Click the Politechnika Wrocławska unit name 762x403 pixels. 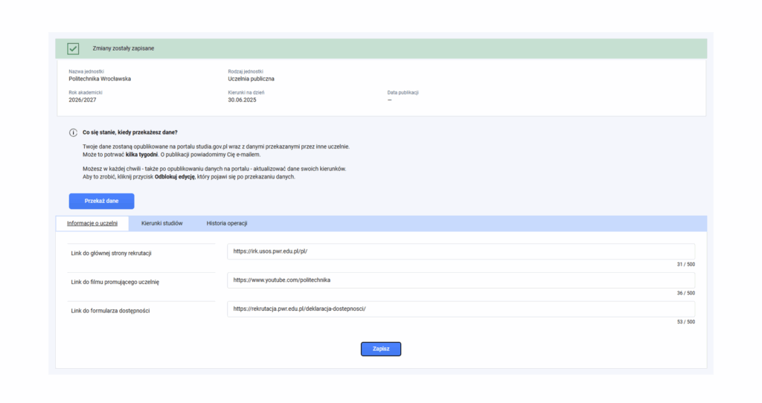click(100, 78)
